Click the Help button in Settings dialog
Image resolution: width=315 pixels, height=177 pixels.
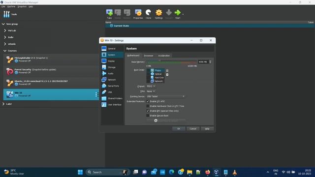(x=207, y=129)
